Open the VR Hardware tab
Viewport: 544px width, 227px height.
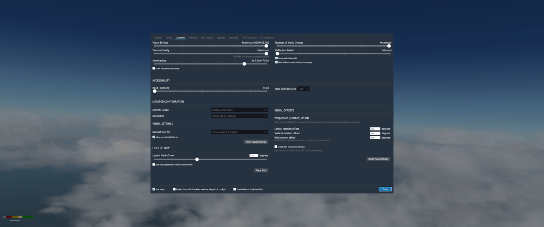coord(267,38)
